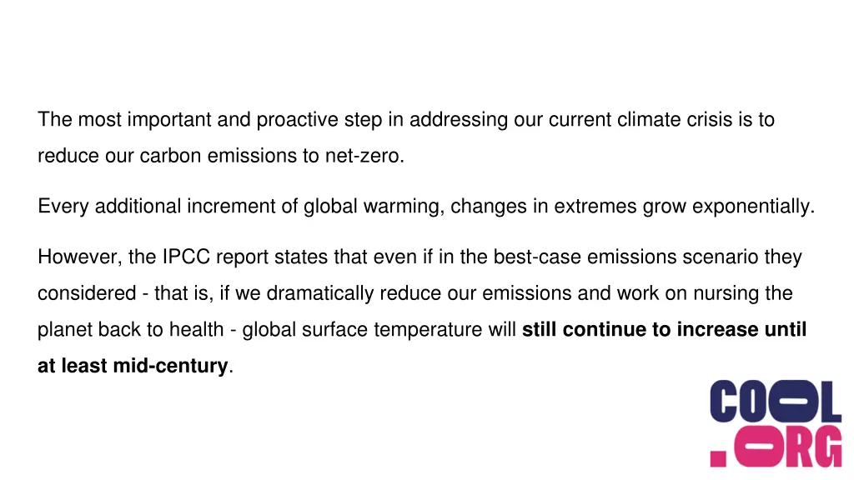Click the 'IPCC' acronym
This screenshot has width=854, height=480.
[x=186, y=257]
